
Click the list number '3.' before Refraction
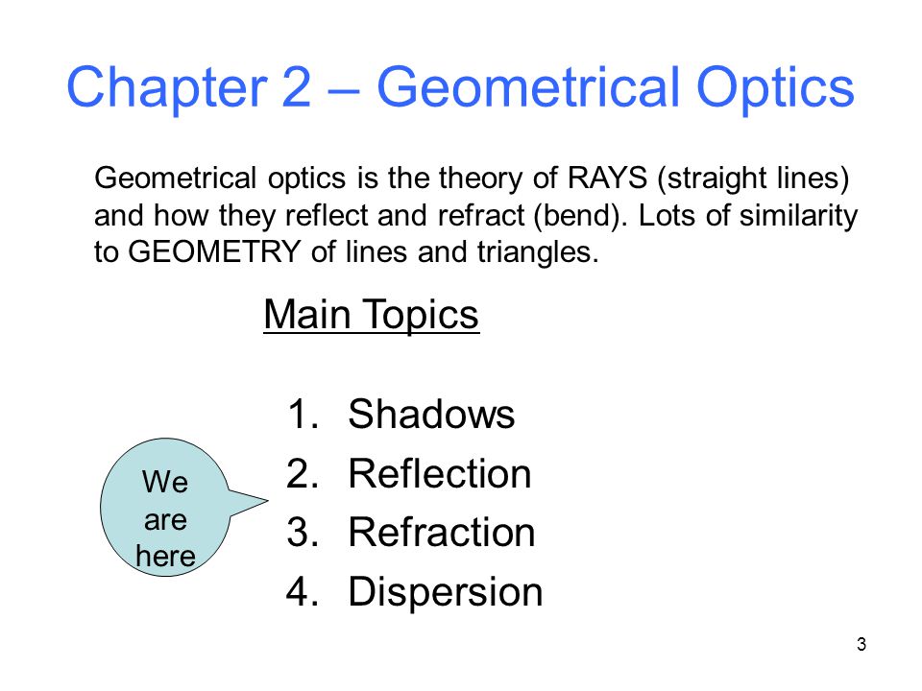click(x=303, y=533)
